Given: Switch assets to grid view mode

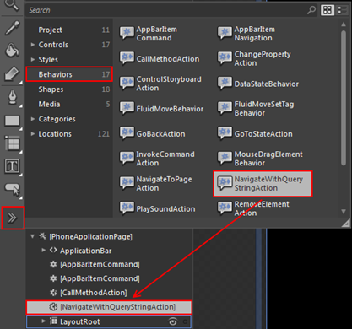Looking at the screenshot, I should pos(328,10).
